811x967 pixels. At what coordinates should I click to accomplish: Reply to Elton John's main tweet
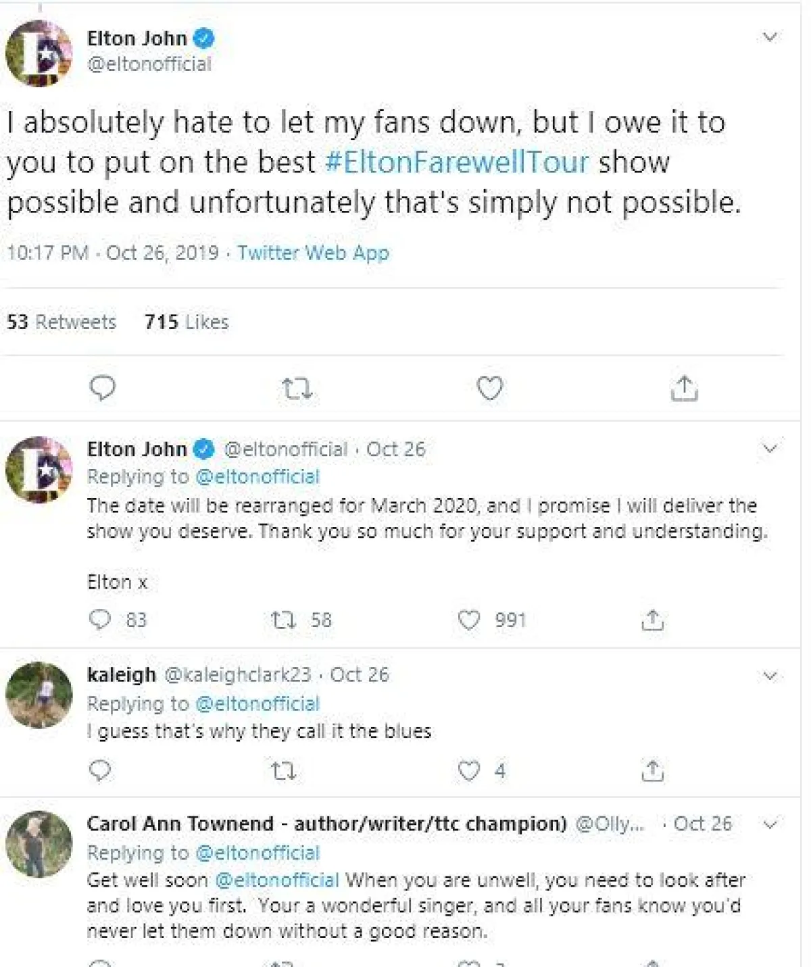(x=103, y=389)
